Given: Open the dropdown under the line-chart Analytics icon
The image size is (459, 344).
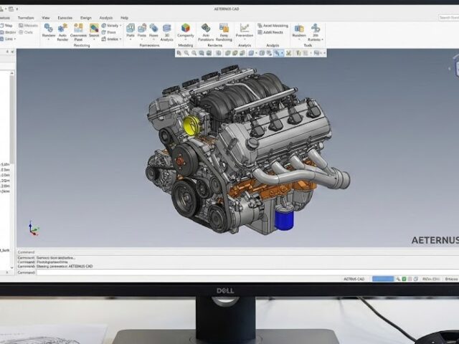Looking at the screenshot, I should click(245, 40).
